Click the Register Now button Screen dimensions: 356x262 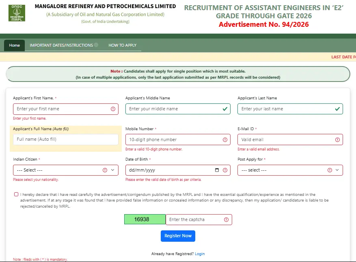point(178,236)
